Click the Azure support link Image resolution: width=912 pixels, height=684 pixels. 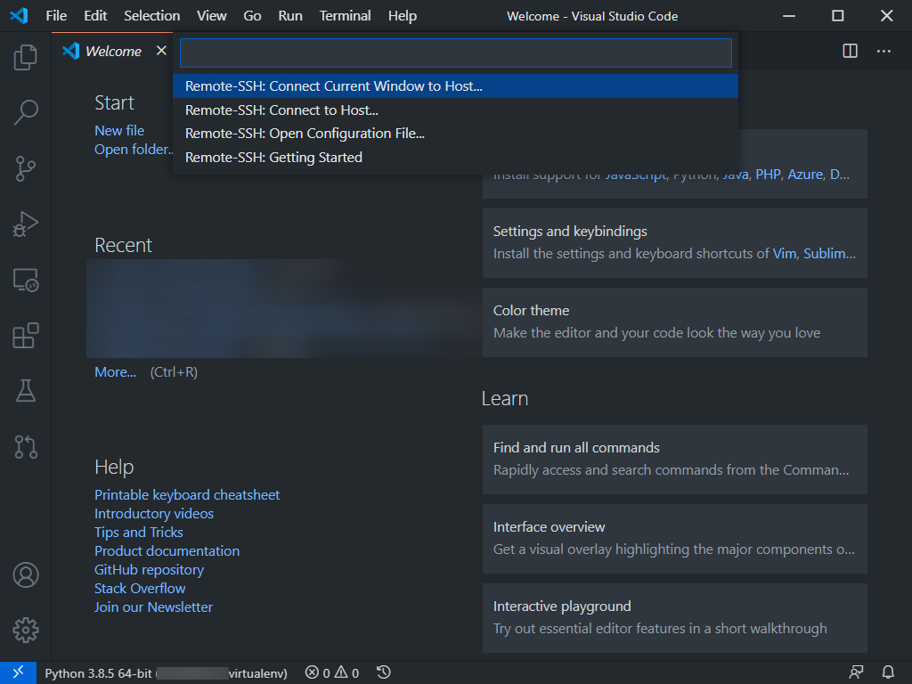[805, 175]
